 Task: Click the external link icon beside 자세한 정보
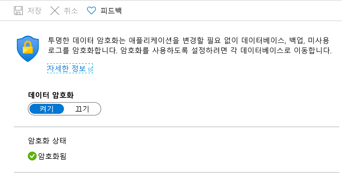91,69
